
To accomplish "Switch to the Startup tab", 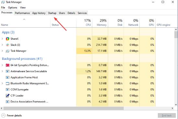I will tap(52, 13).
